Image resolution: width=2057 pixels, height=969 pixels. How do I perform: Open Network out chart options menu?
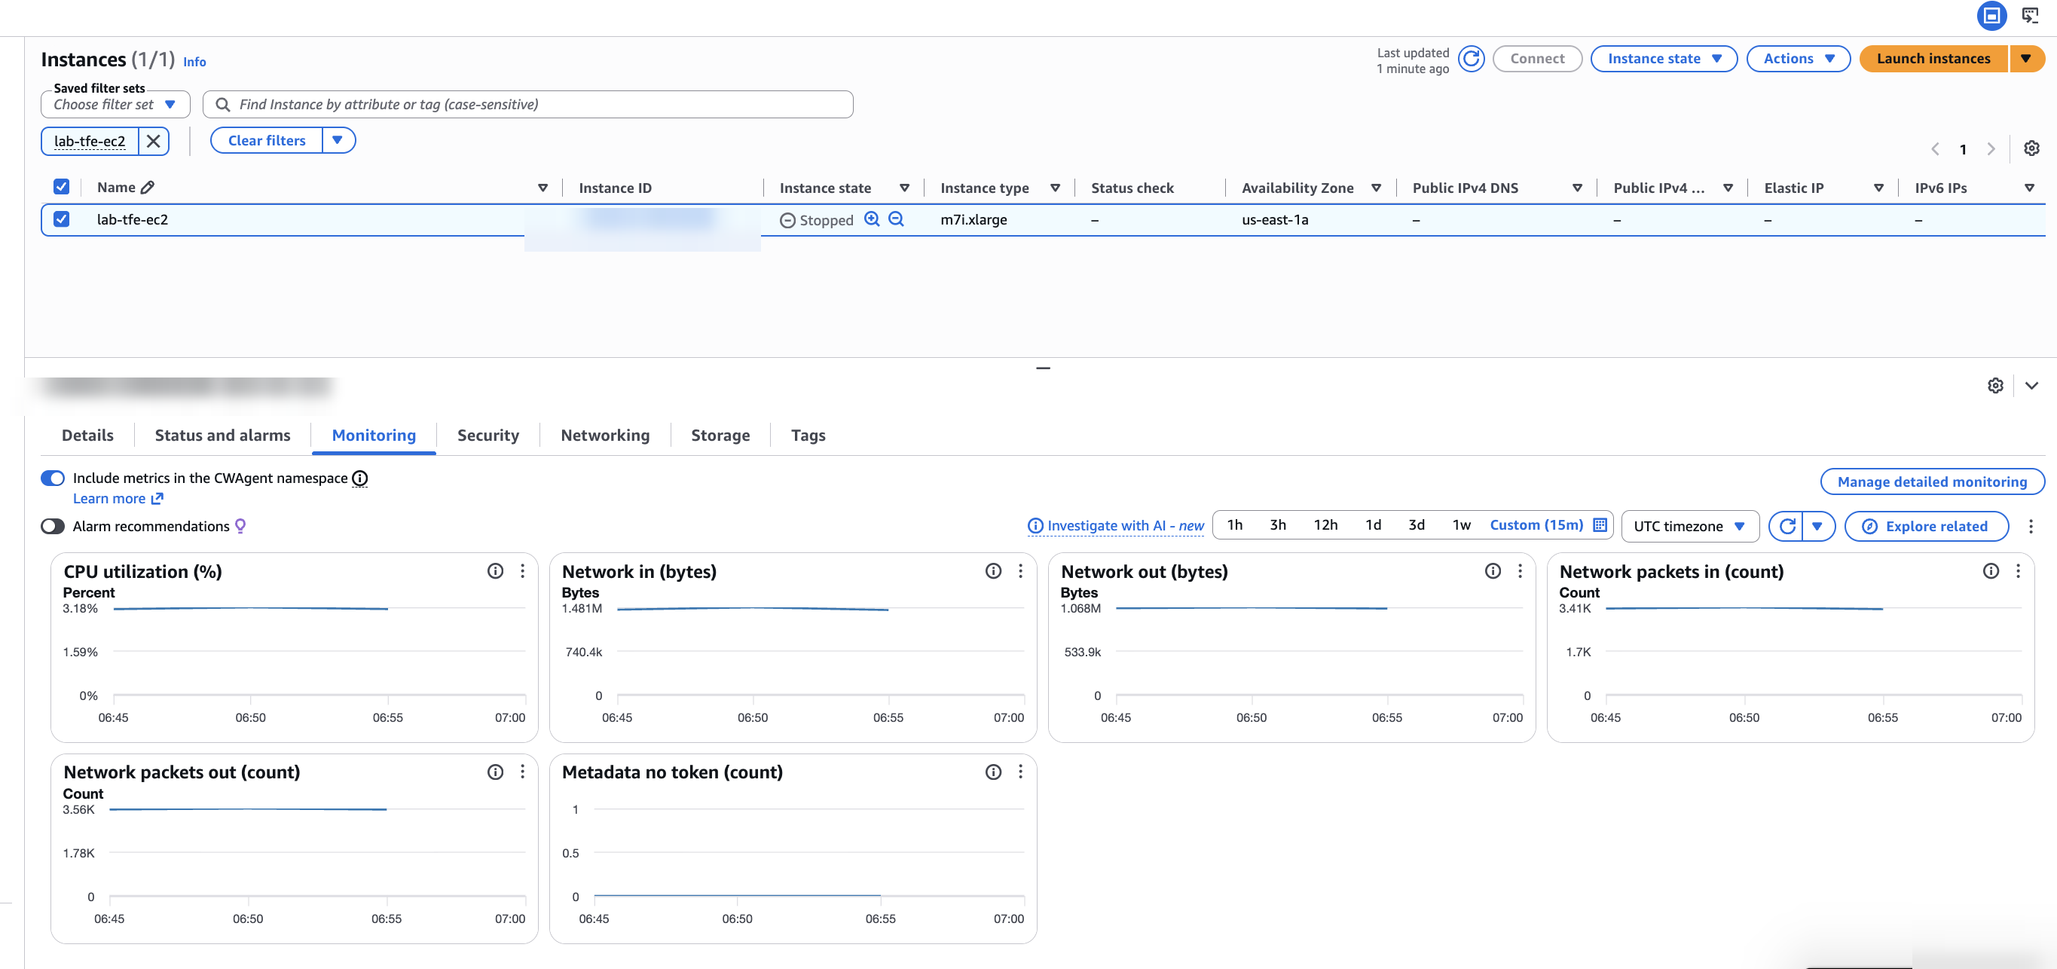(1520, 571)
